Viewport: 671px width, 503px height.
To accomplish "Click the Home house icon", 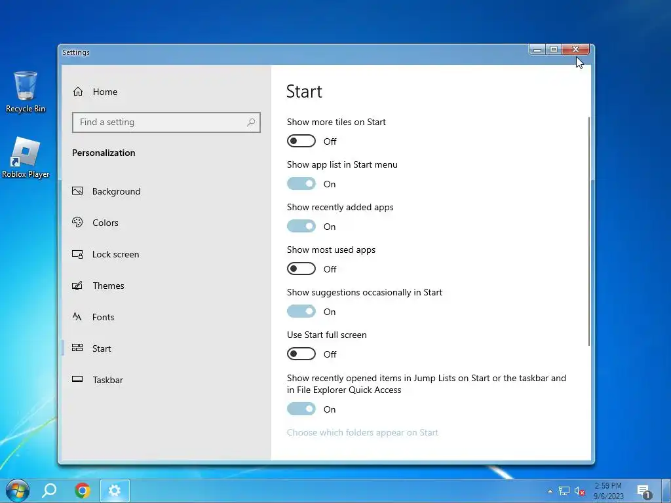I will tap(78, 92).
